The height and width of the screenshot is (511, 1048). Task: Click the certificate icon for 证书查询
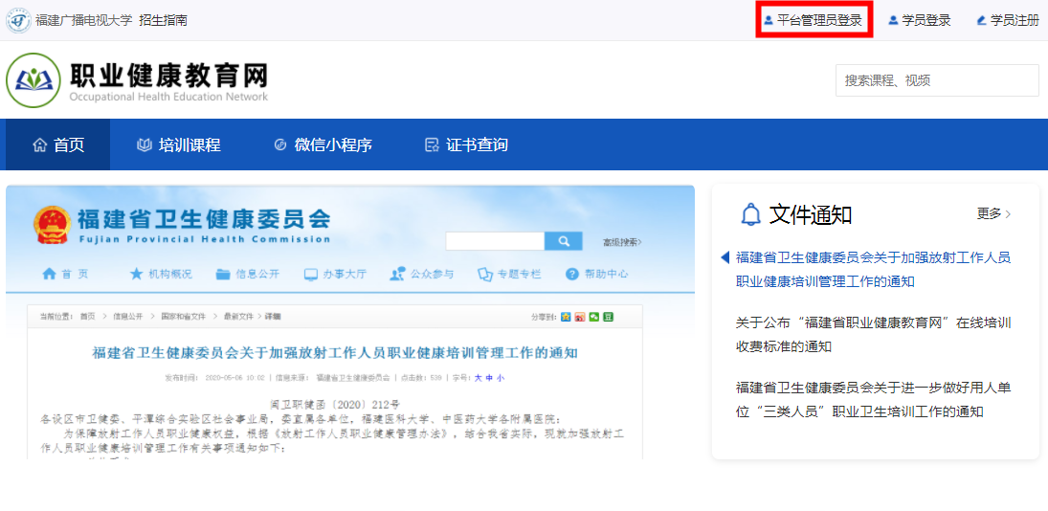click(x=432, y=145)
